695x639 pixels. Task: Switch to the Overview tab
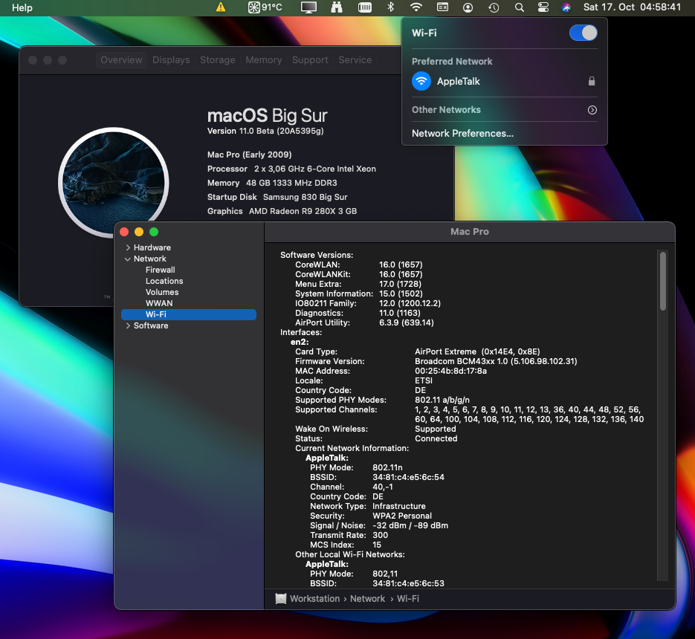tap(121, 60)
